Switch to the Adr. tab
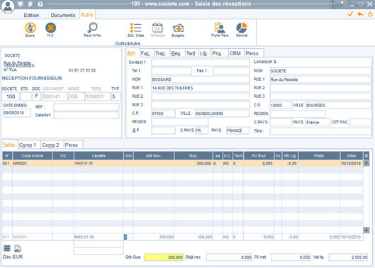Screen dimensions: 375x268 [x=132, y=53]
